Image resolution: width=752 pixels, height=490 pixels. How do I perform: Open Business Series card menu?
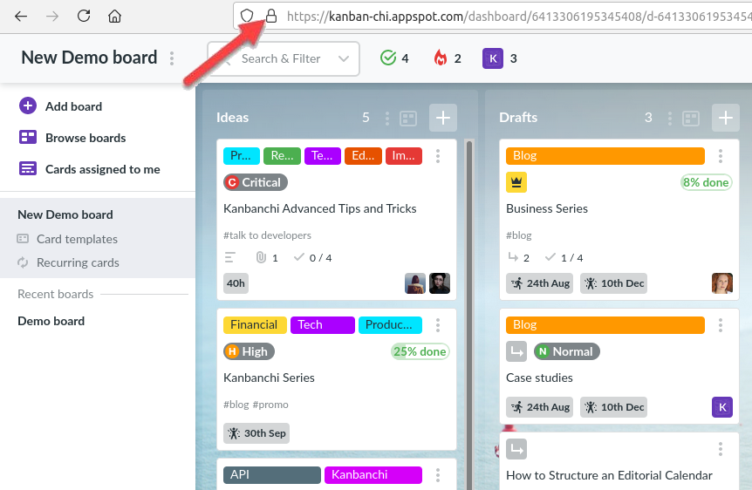(x=721, y=156)
